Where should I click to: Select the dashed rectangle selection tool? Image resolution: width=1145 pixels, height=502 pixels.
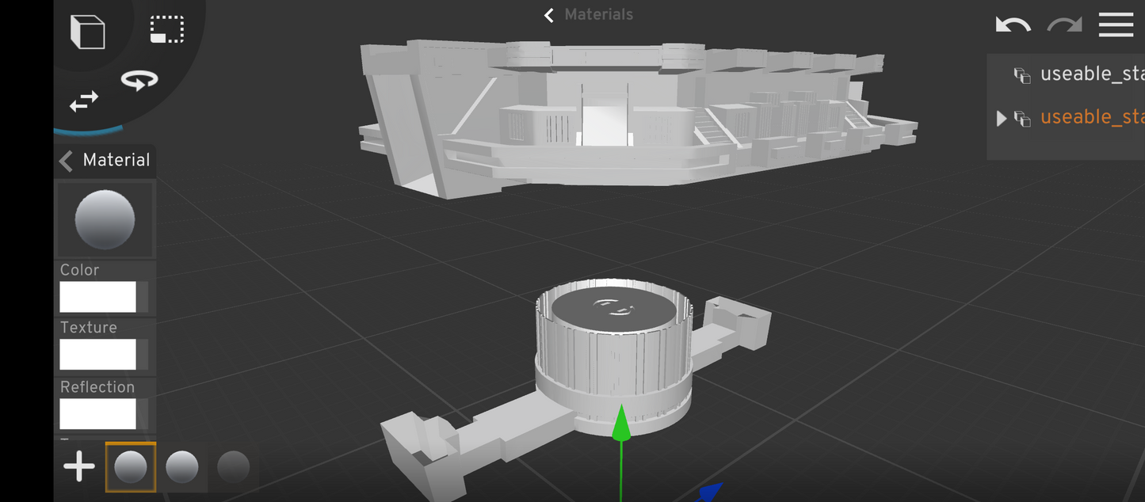167,29
